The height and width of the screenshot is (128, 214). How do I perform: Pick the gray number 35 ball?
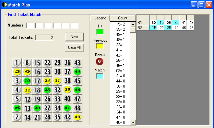[x=57, y=117]
